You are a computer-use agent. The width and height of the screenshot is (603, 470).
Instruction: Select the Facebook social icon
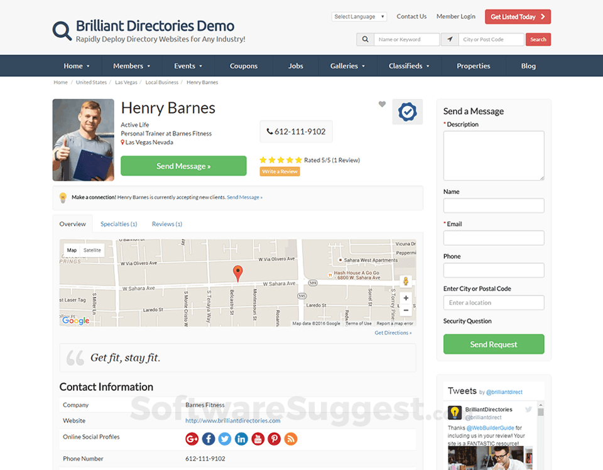click(x=208, y=439)
